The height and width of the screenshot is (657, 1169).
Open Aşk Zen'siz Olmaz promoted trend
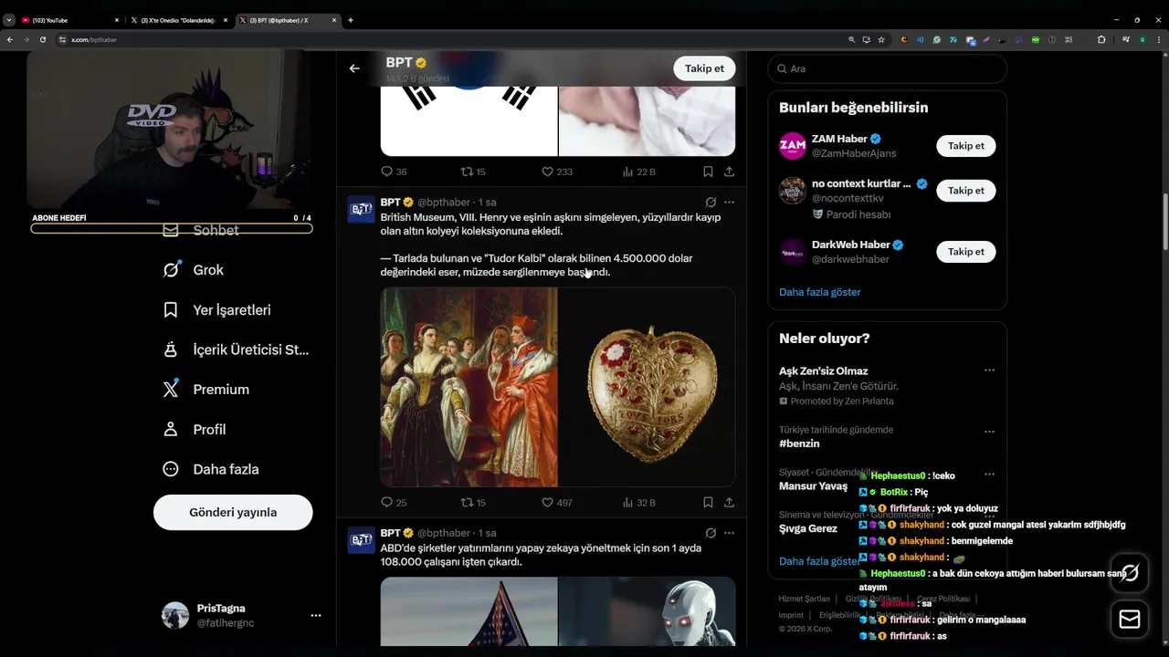pyautogui.click(x=823, y=370)
